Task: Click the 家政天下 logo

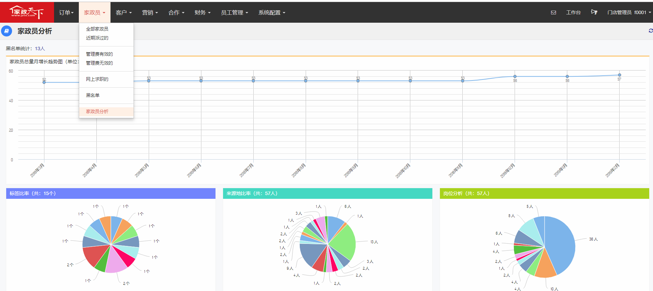Action: click(x=27, y=12)
